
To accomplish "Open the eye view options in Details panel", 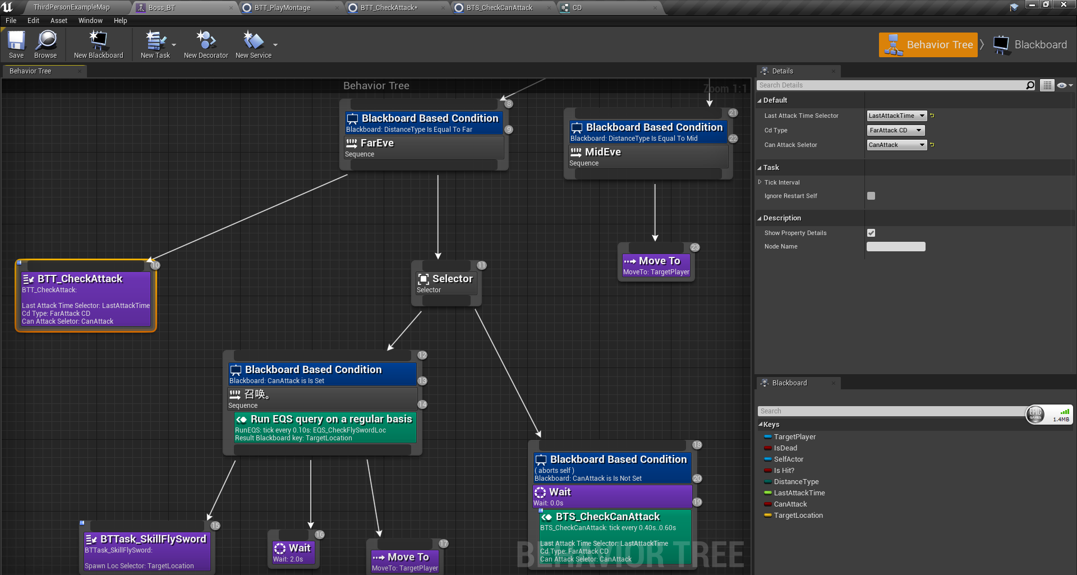I will (x=1063, y=85).
